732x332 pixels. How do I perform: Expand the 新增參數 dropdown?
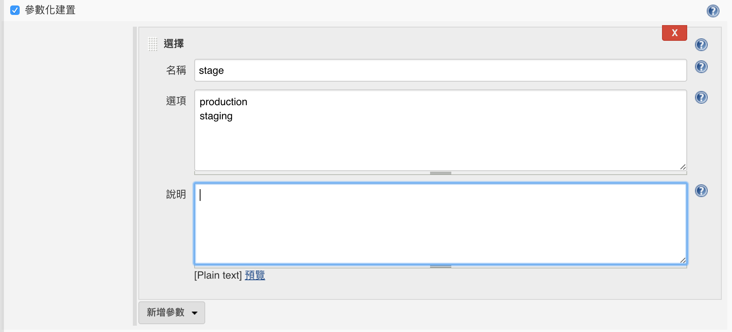pos(172,312)
